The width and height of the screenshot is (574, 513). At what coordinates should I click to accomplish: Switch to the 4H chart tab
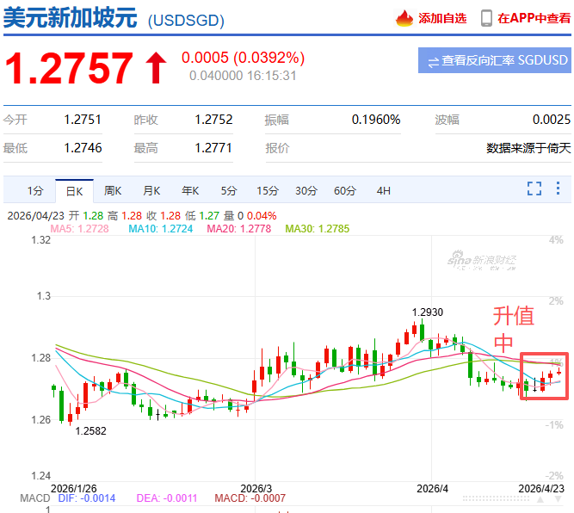click(x=383, y=190)
